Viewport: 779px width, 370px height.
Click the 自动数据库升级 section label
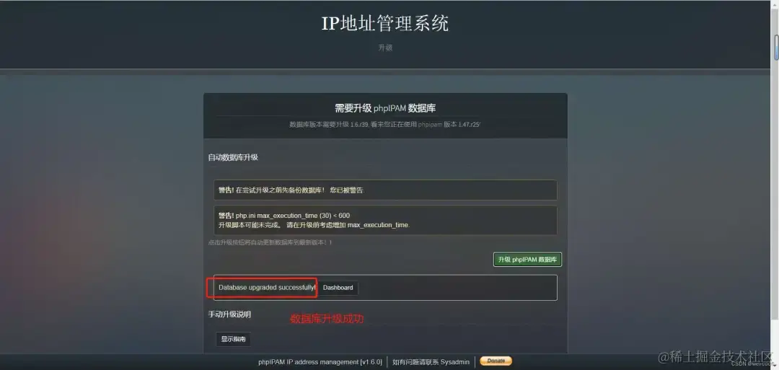(233, 157)
